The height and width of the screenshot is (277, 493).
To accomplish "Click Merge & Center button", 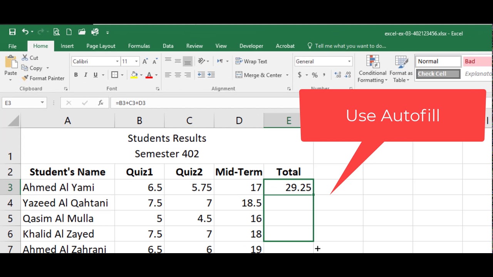I will (259, 75).
